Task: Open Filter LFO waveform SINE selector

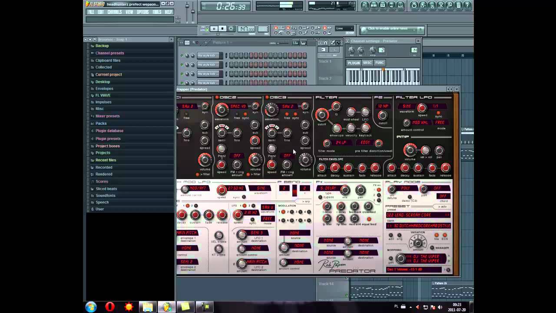Action: [407, 107]
